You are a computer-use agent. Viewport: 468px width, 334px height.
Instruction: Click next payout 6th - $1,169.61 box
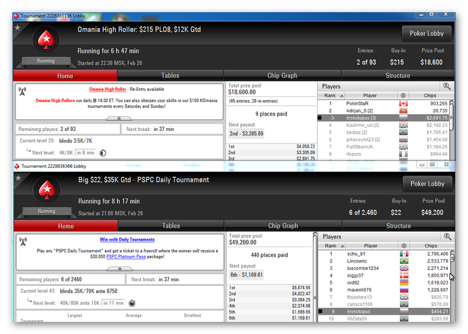pos(247,275)
